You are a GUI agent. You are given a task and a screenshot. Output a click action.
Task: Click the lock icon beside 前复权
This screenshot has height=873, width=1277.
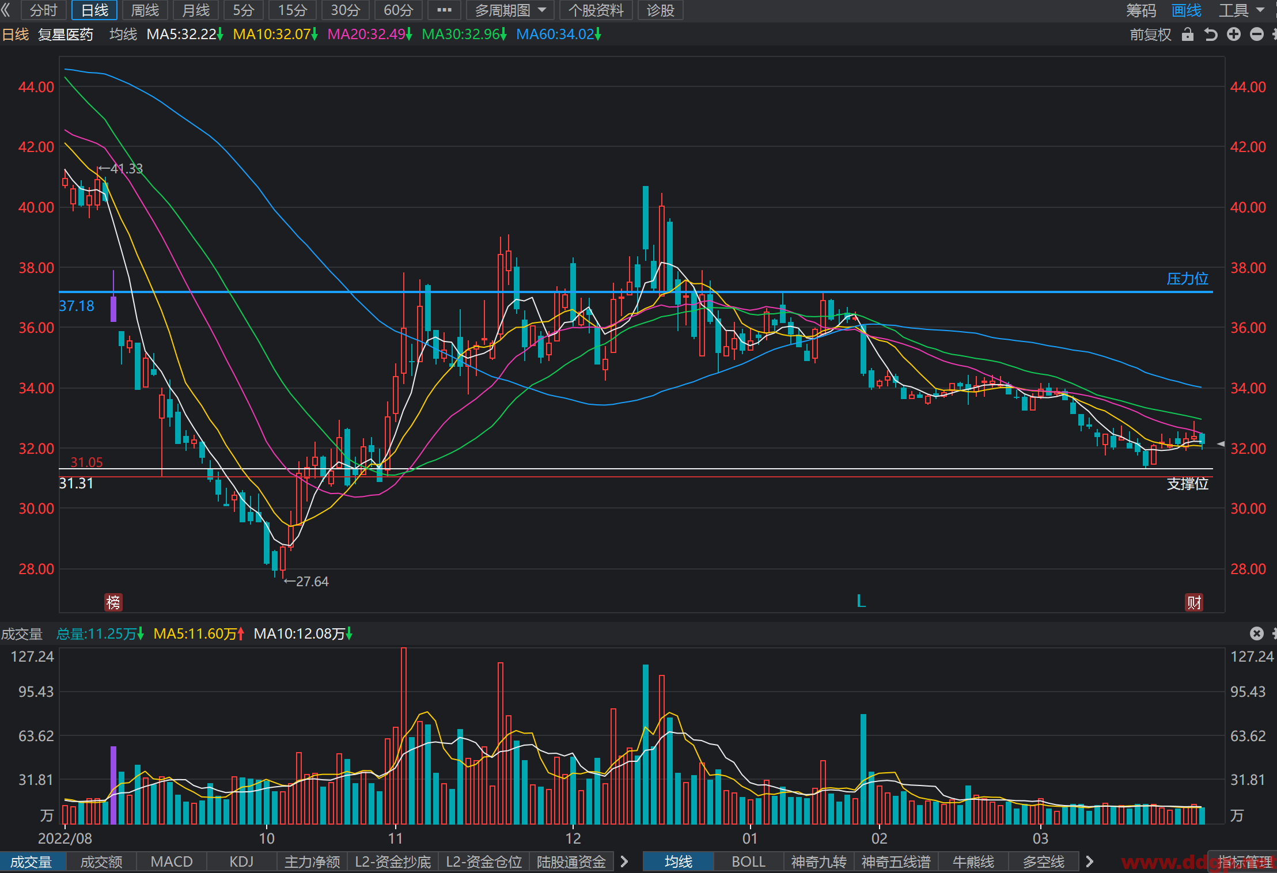click(x=1187, y=35)
